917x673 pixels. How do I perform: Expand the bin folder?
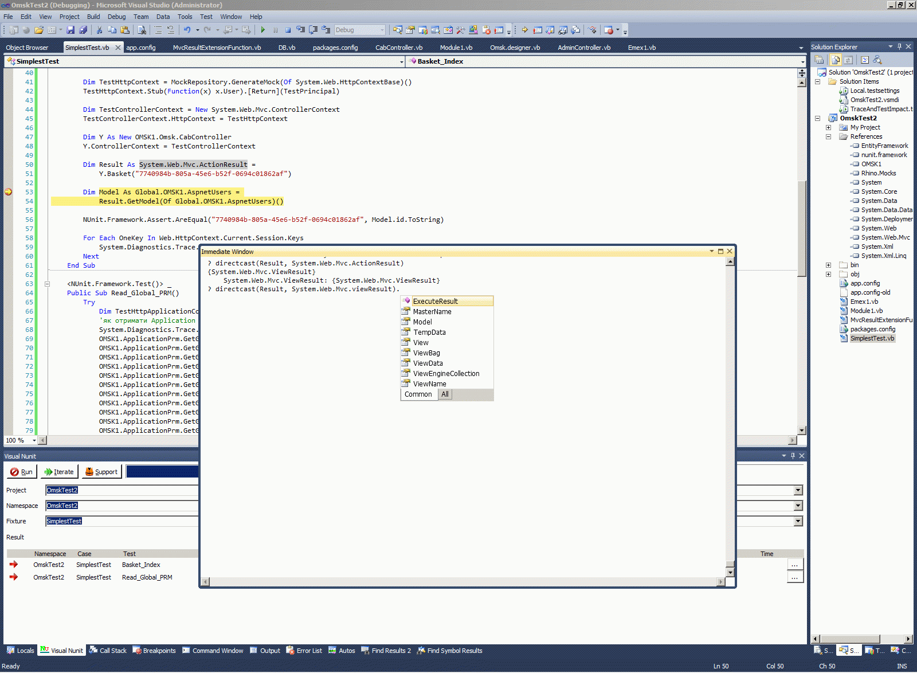click(829, 265)
